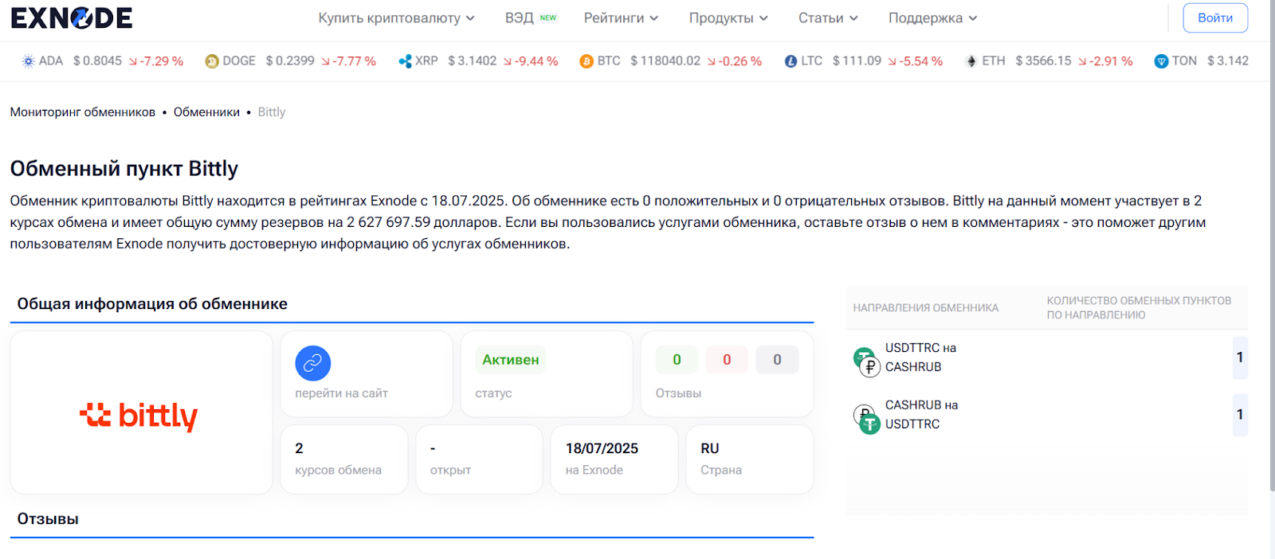Click the red negative reviews counter

click(x=727, y=360)
